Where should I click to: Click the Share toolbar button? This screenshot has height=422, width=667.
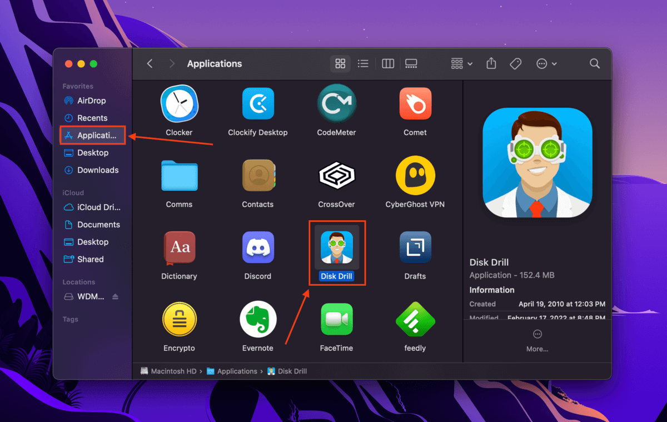[491, 64]
